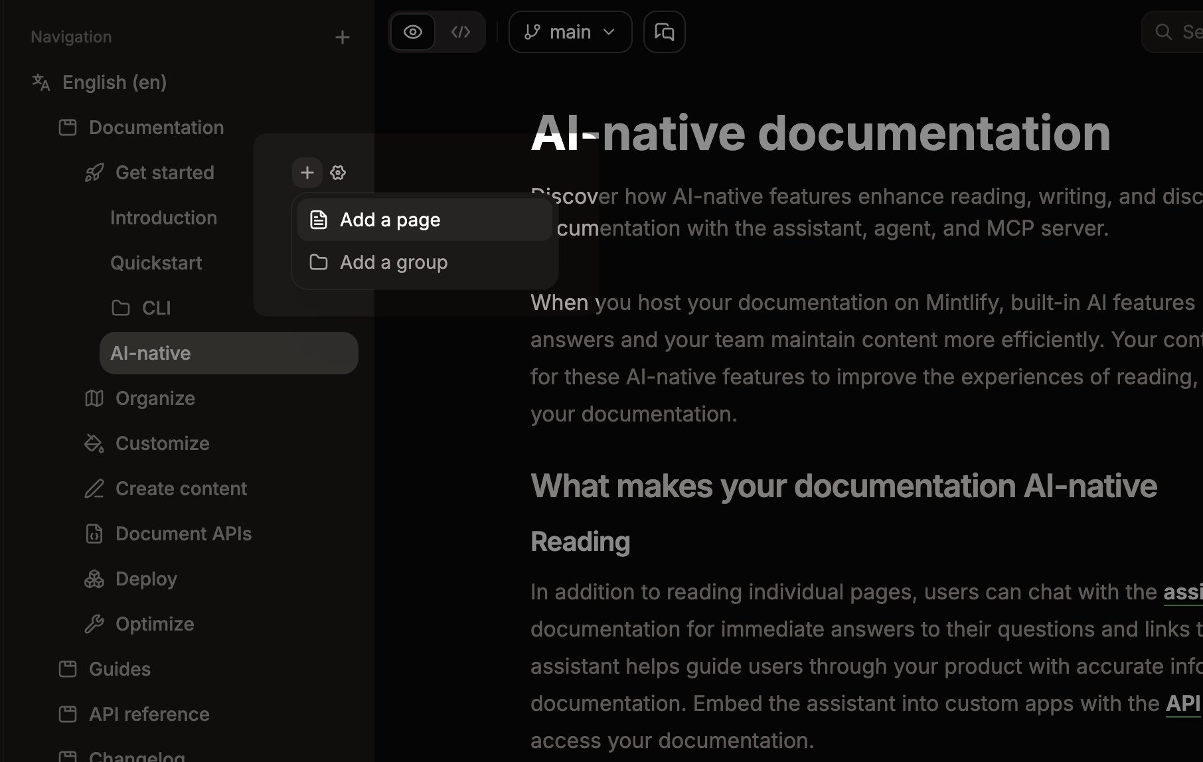Choose Add a page menu entry
Image resolution: width=1203 pixels, height=762 pixels.
425,220
